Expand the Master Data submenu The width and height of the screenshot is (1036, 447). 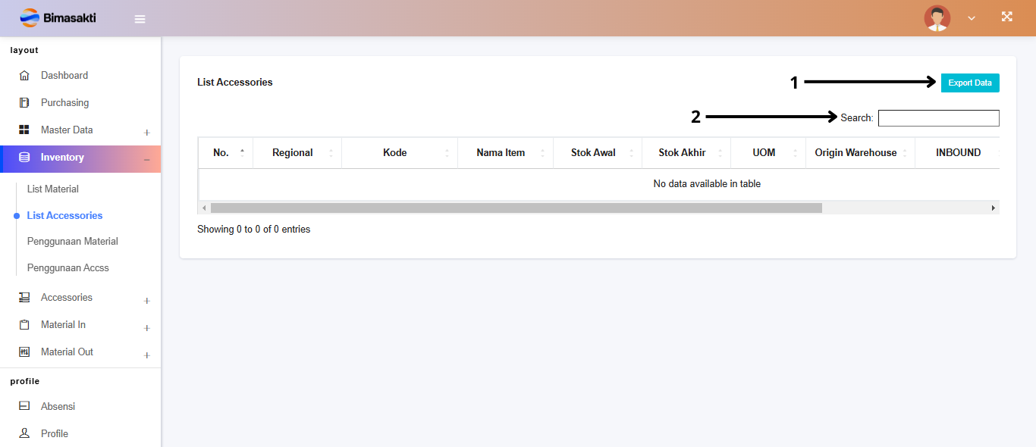pyautogui.click(x=146, y=133)
